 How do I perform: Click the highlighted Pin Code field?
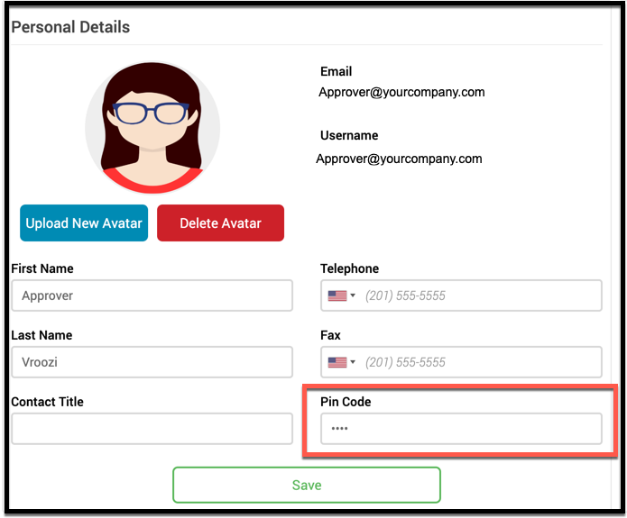click(x=461, y=429)
